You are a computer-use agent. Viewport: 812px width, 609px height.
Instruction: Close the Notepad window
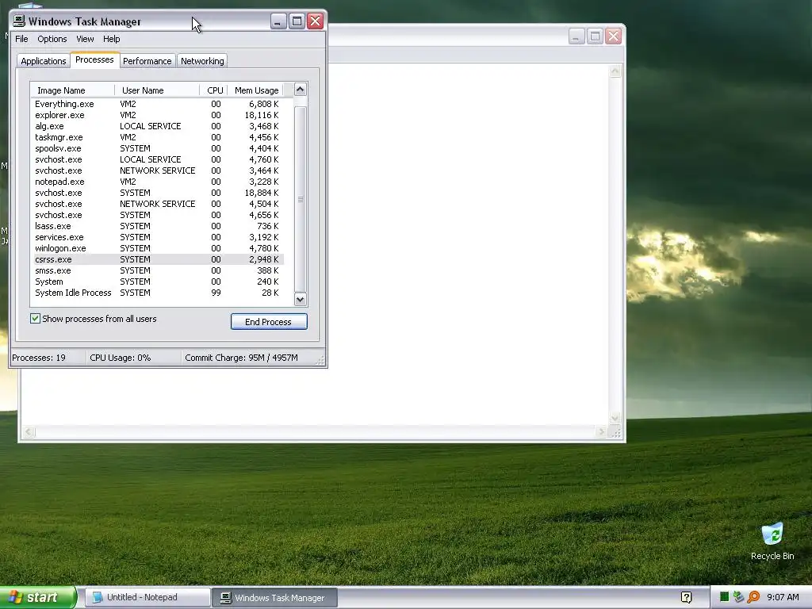pyautogui.click(x=614, y=36)
